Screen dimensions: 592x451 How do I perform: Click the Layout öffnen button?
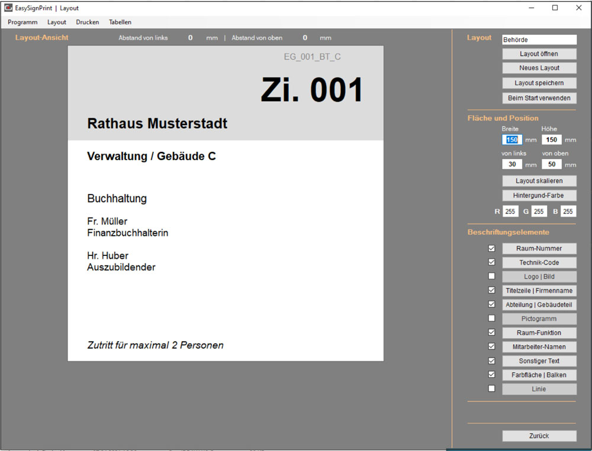tap(539, 54)
